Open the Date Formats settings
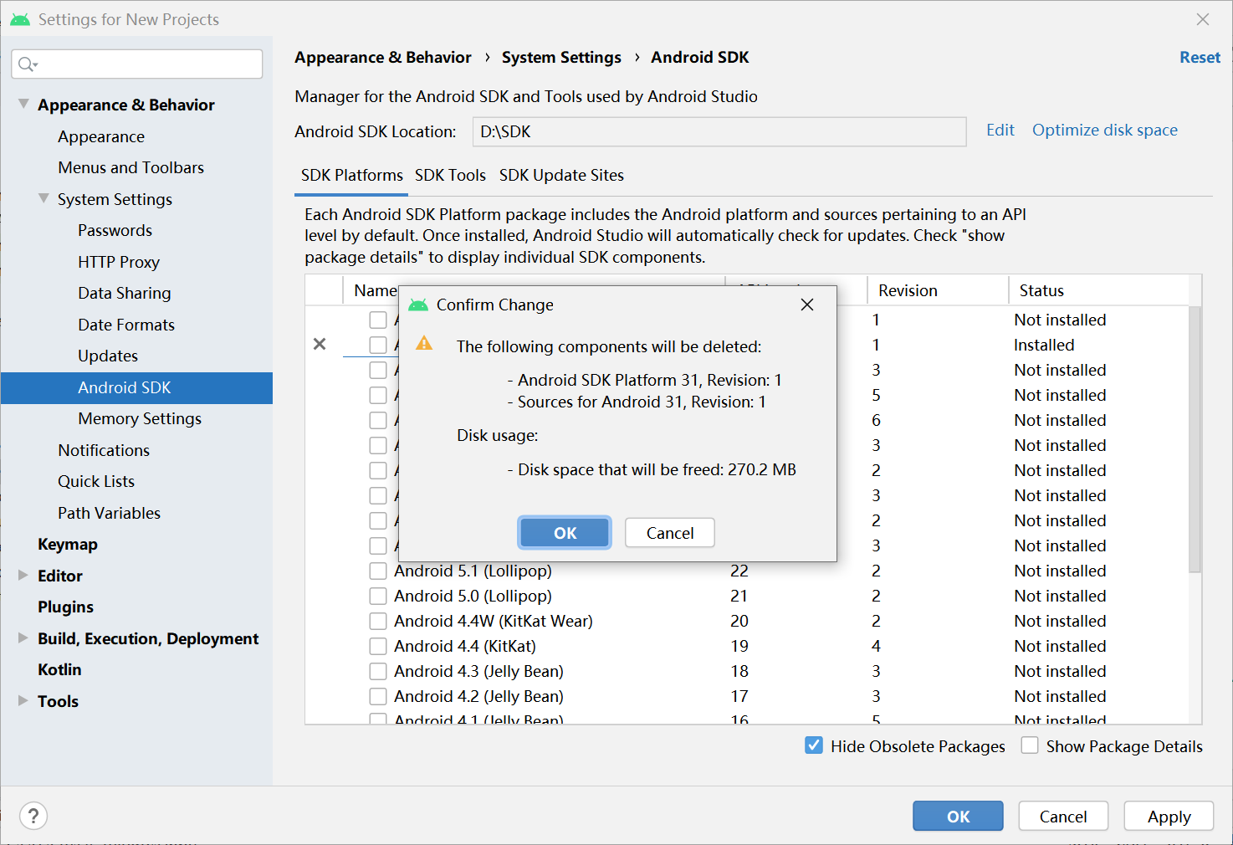Viewport: 1233px width, 845px height. point(126,325)
